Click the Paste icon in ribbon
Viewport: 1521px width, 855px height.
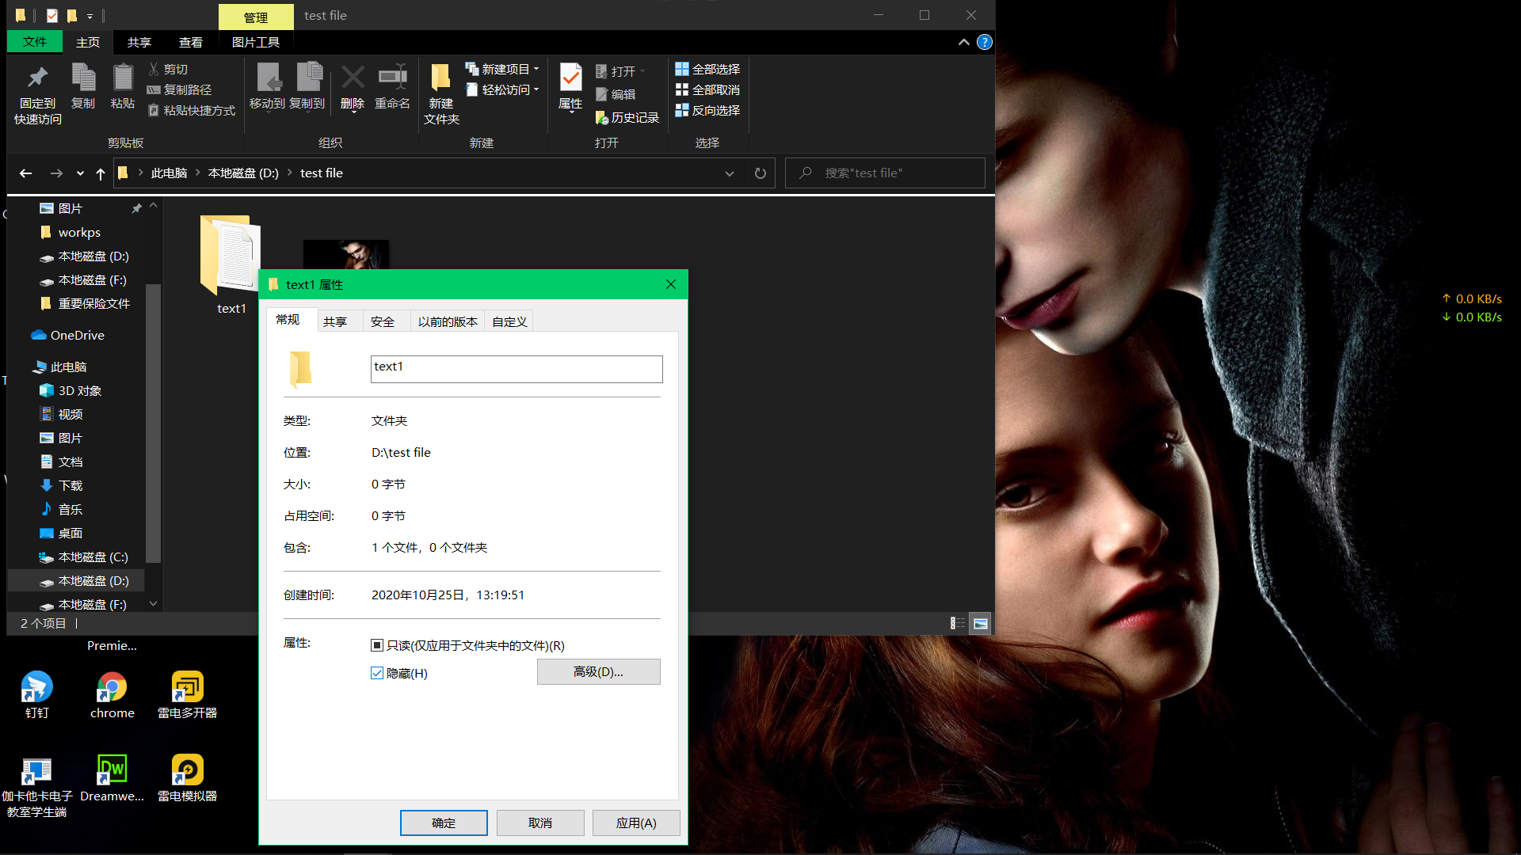[123, 78]
